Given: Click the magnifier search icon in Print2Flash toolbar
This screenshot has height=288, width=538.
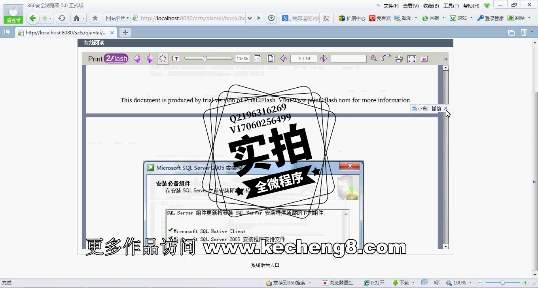Looking at the screenshot, I should pyautogui.click(x=374, y=58).
